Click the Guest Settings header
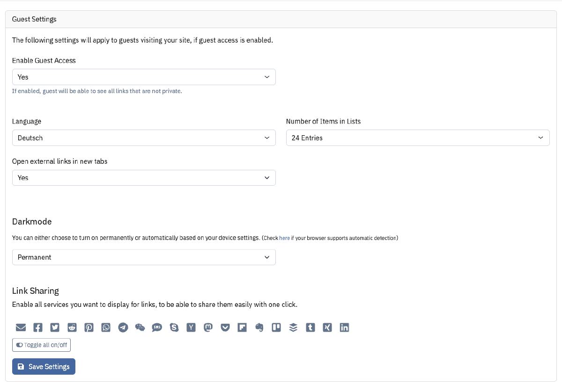This screenshot has height=392, width=562. (x=34, y=19)
